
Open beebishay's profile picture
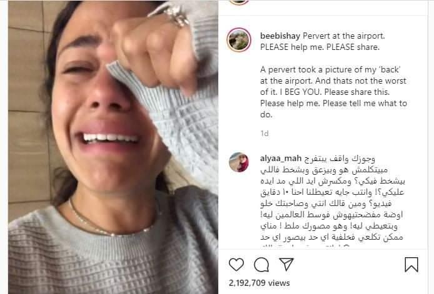[x=239, y=40]
